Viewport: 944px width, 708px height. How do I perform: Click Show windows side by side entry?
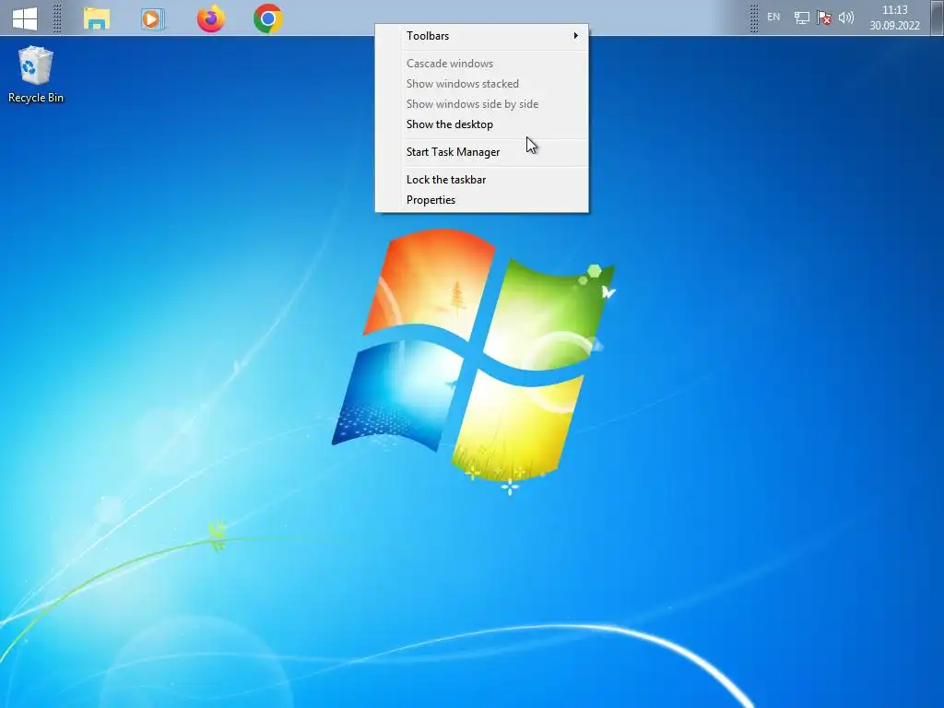(481, 104)
